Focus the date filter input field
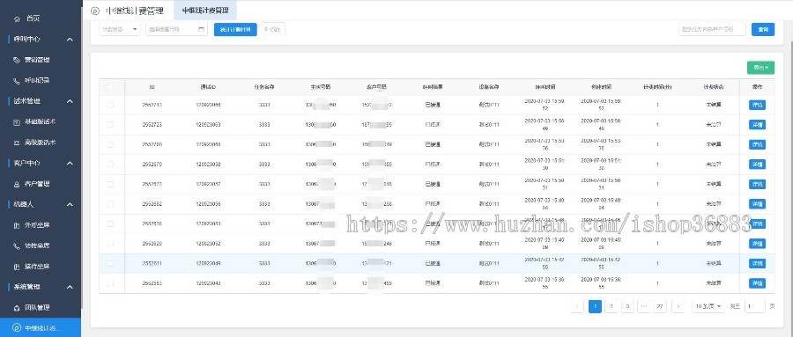Screen dimensions: 793x337 (176, 29)
